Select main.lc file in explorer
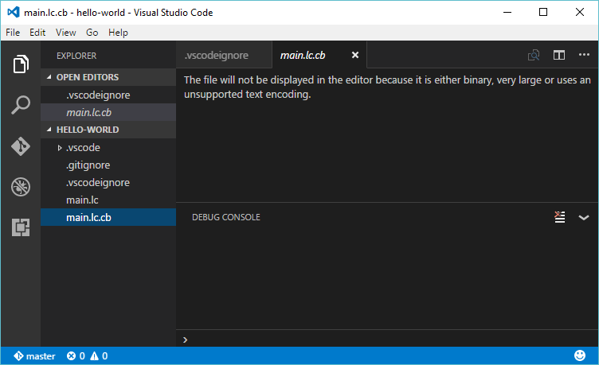This screenshot has width=599, height=365. pyautogui.click(x=82, y=200)
